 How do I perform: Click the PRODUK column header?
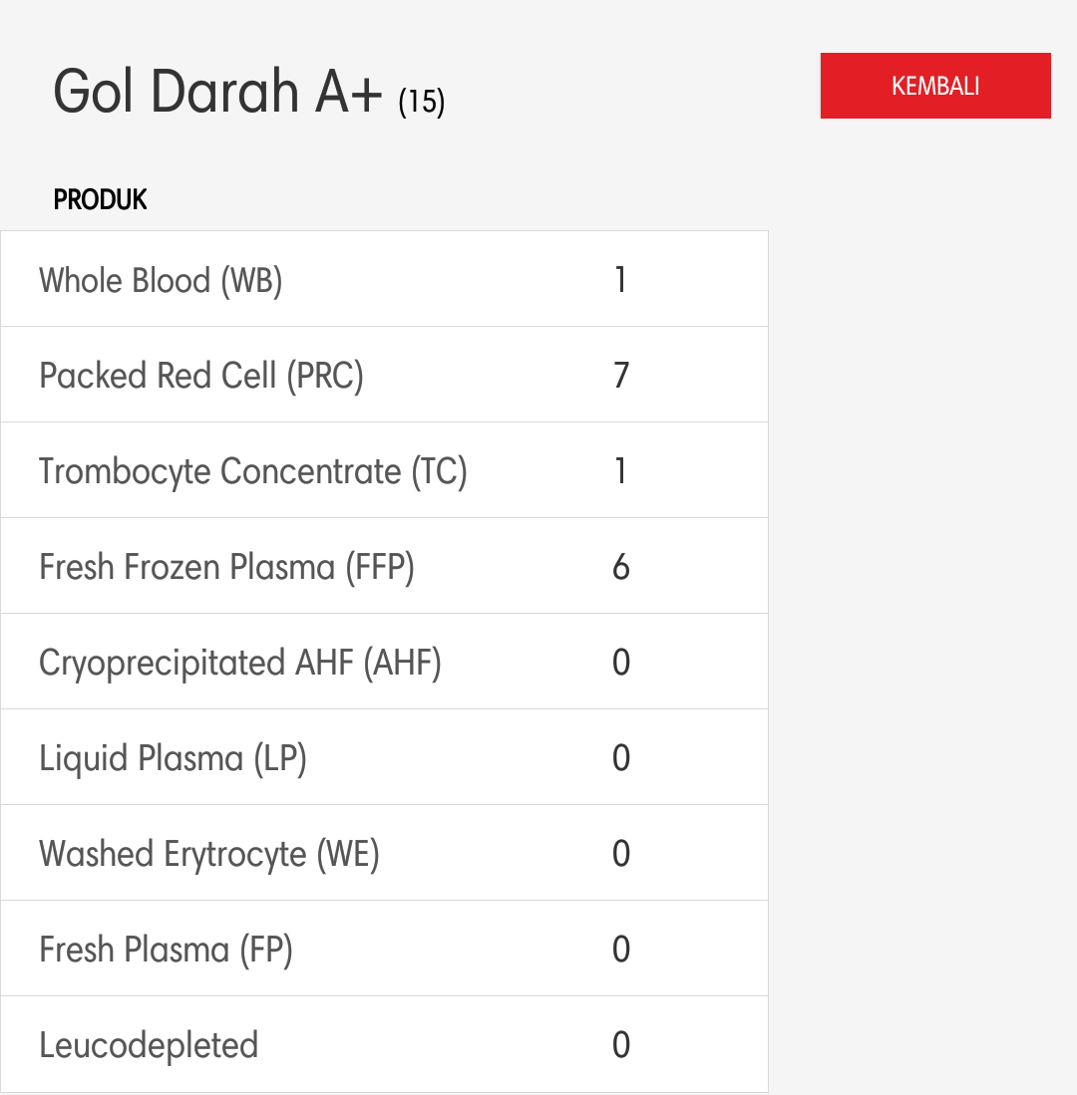[x=100, y=199]
